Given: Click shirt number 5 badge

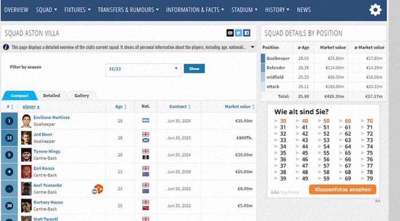Looking at the screenshot, I should [9, 155].
